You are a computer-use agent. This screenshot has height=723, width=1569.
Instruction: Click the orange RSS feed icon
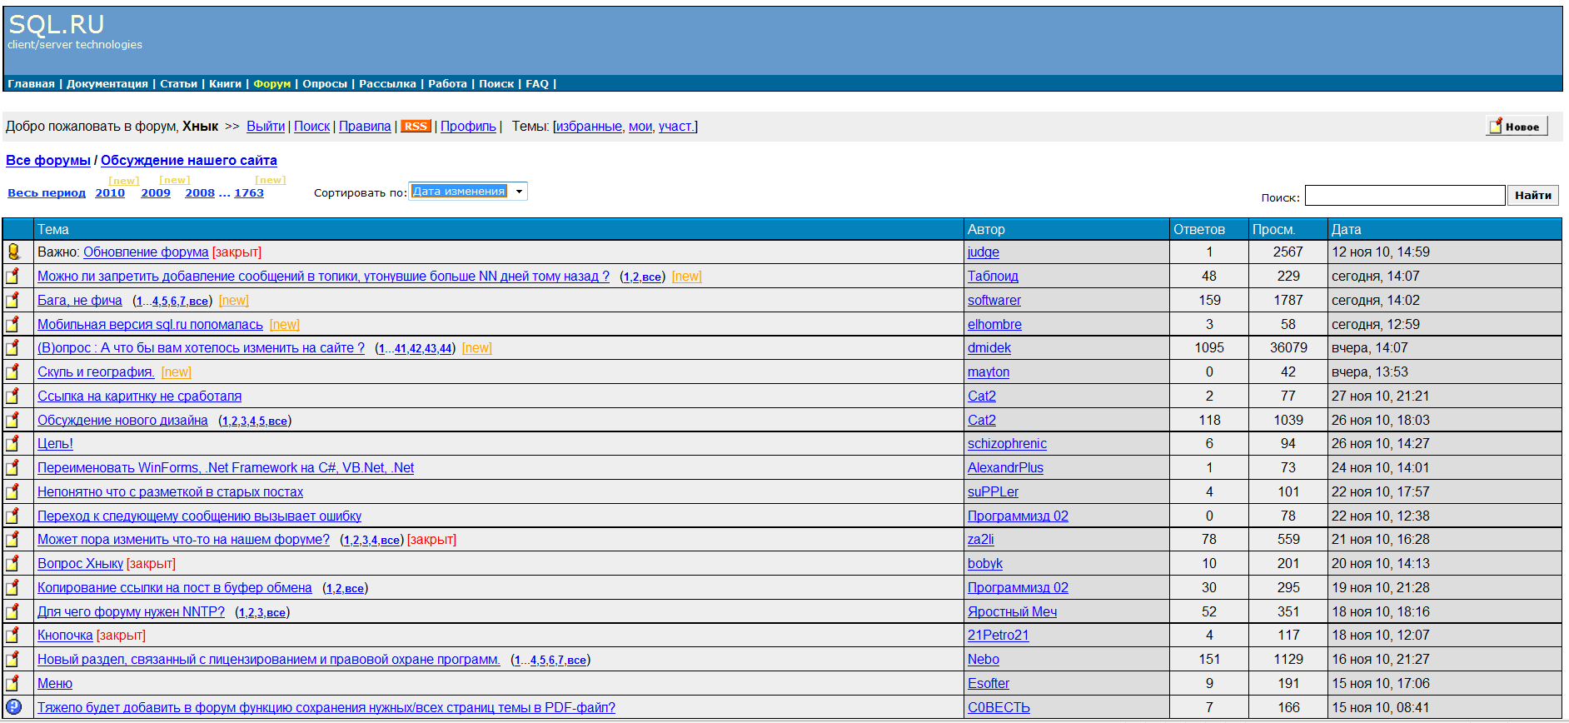[x=415, y=127]
